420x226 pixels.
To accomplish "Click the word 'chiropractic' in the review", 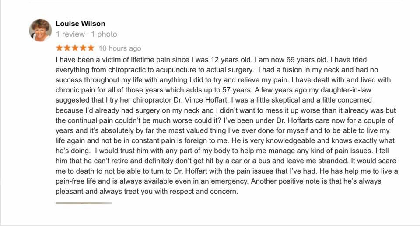I will click(127, 70).
